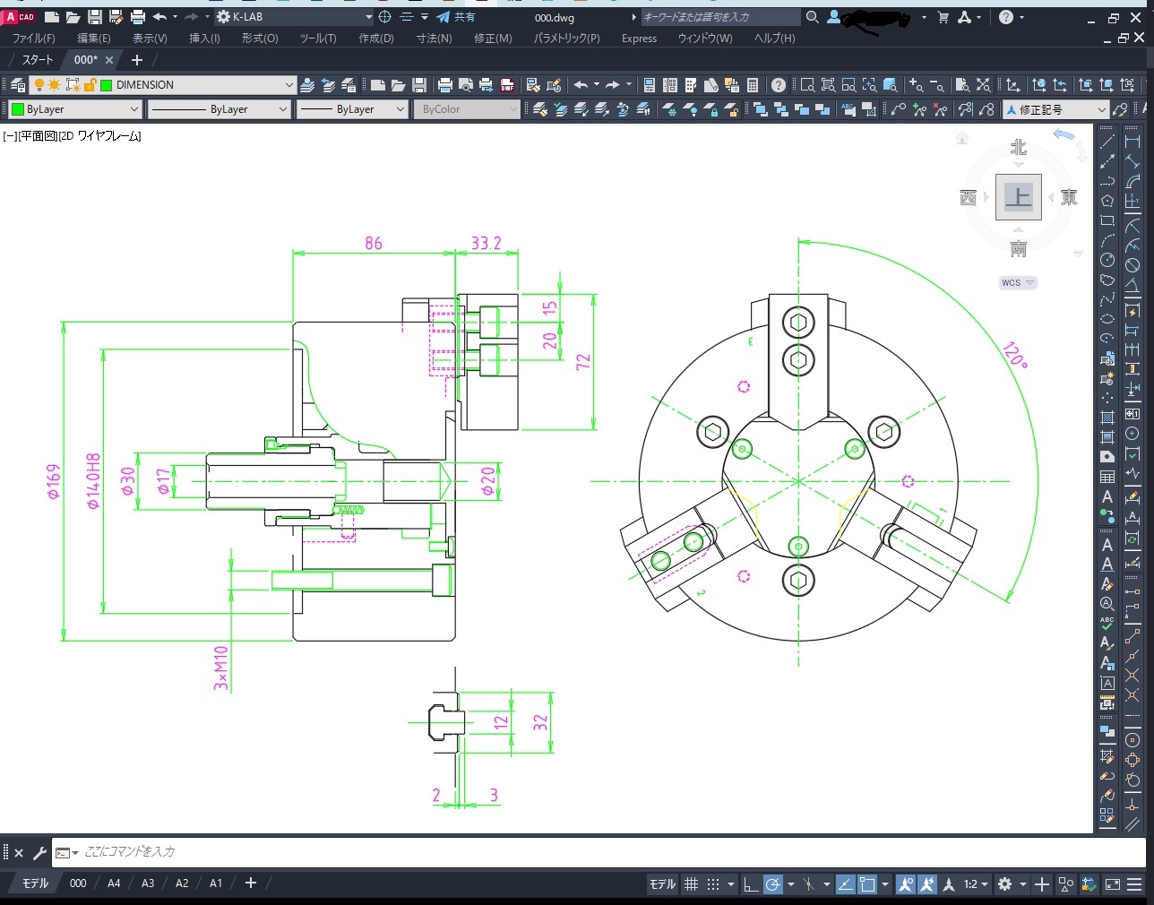Screen dimensions: 1154x905
Task: Choose the Linear Dimension tool
Action: (1132, 142)
